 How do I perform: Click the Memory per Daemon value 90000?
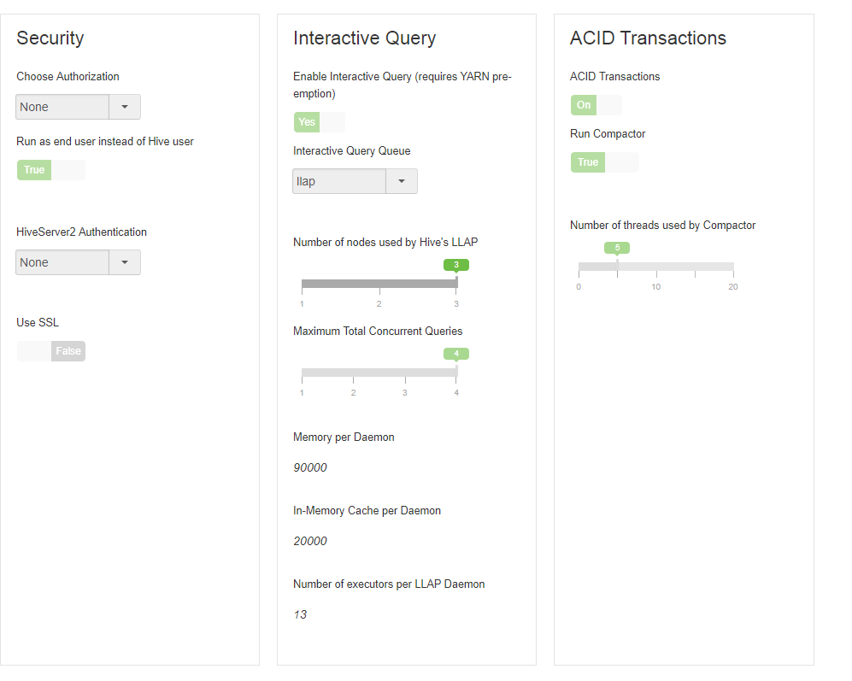[310, 467]
